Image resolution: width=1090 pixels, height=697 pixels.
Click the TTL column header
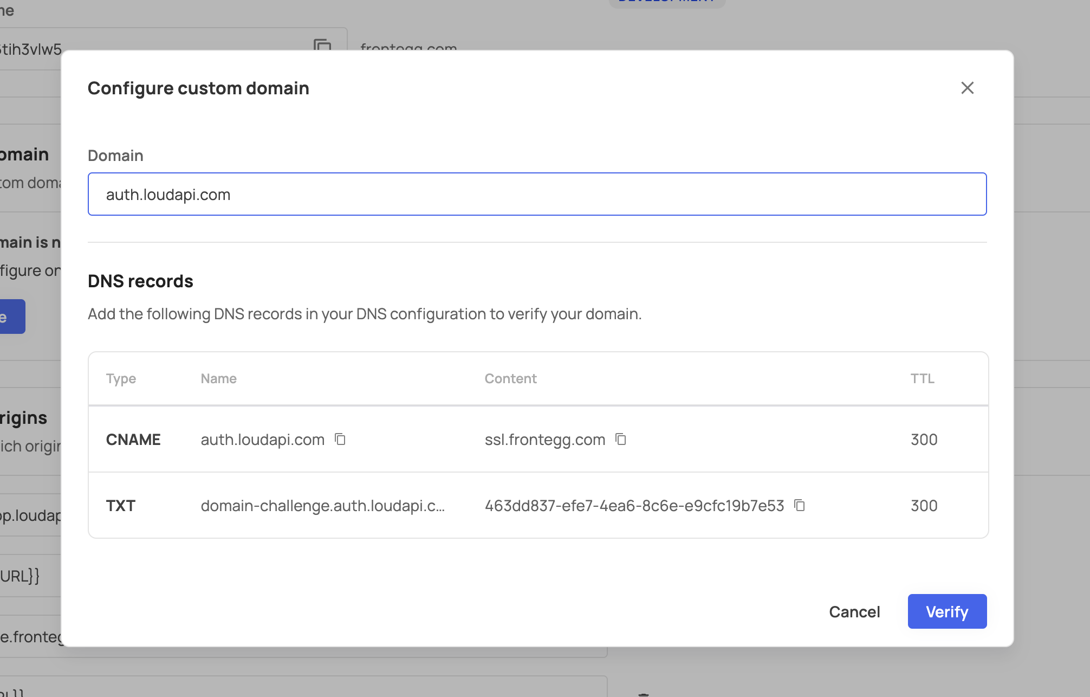pyautogui.click(x=922, y=378)
